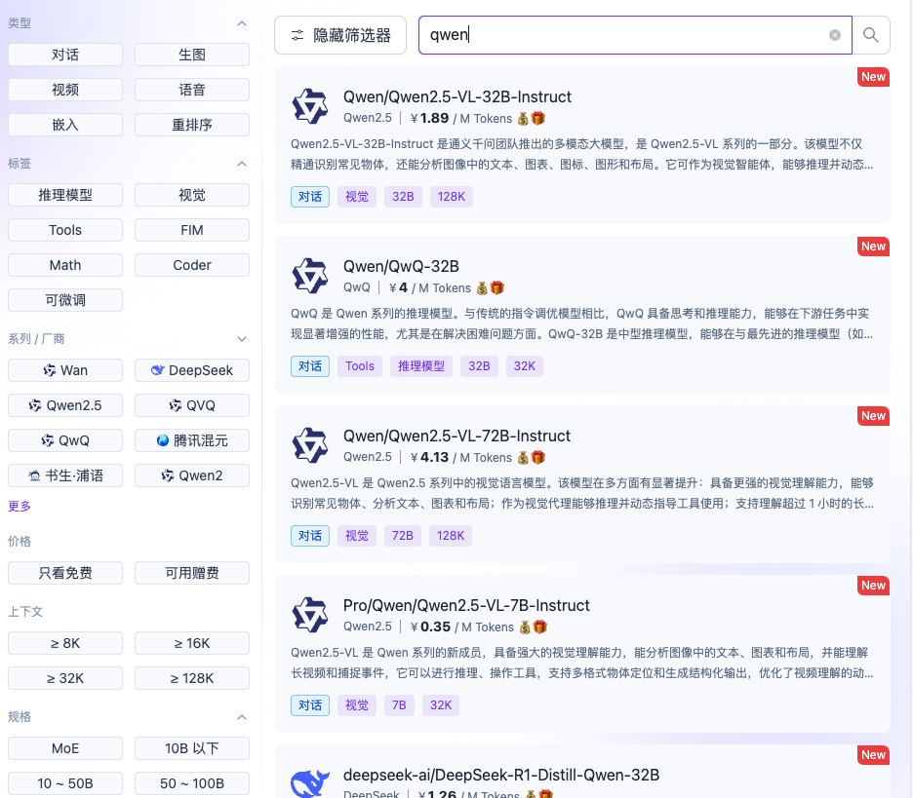Focus the model search input field

point(635,35)
